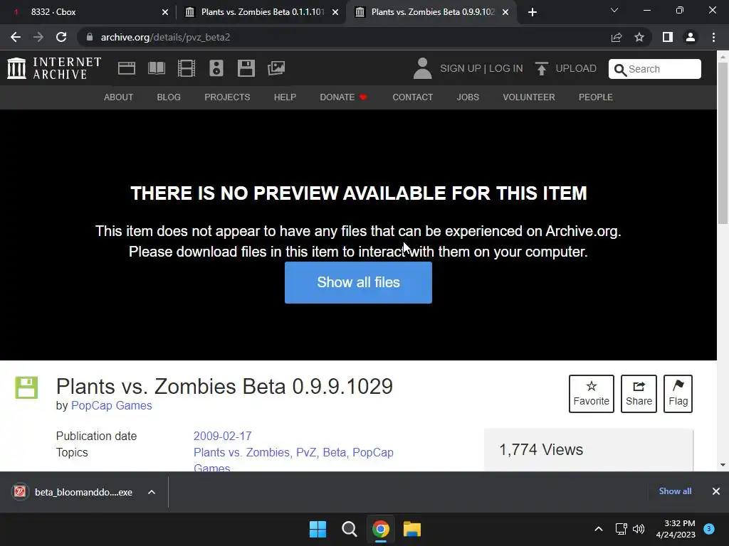Open the VOLUNTEER menu item
The height and width of the screenshot is (546, 729).
coord(529,97)
